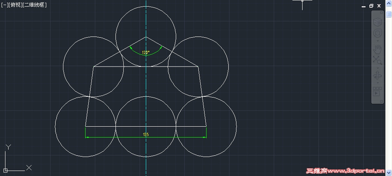Open the [俯视] view controls menu
Screen dimensions: 392x176
(15, 5)
